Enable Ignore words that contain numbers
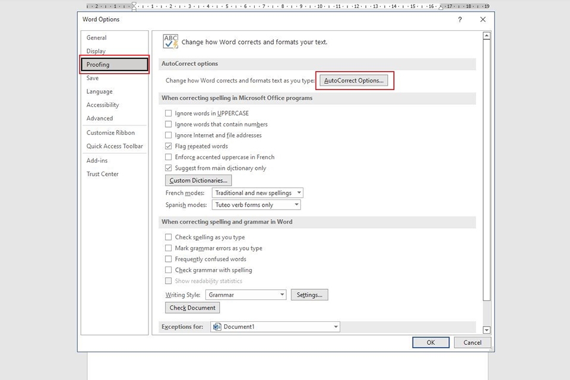Image resolution: width=570 pixels, height=380 pixels. click(x=168, y=124)
